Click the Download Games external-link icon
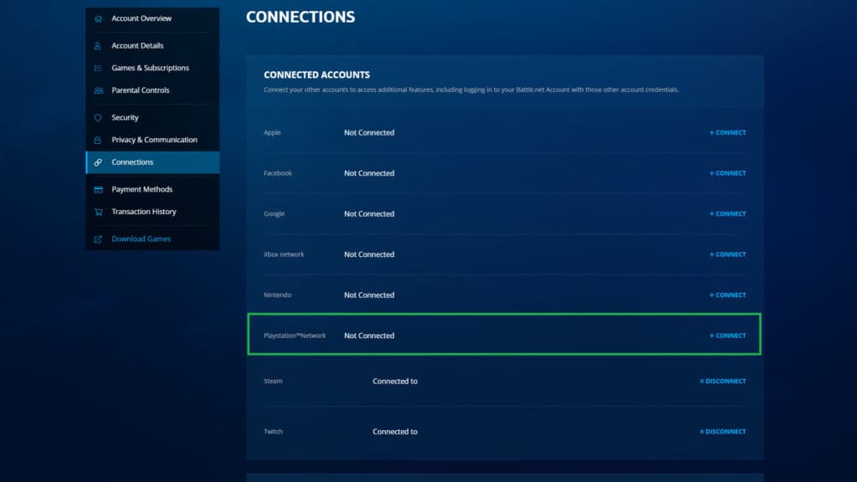The image size is (857, 482). point(99,238)
